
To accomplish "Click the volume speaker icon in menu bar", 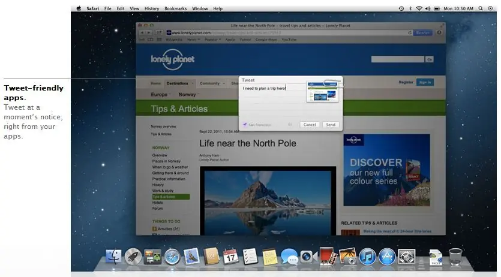I will (428, 8).
